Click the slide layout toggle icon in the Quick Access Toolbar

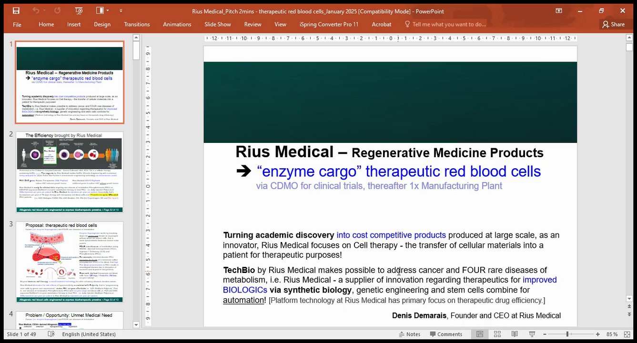pos(100,10)
